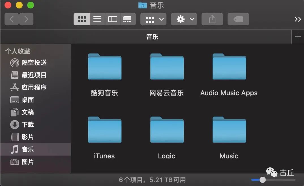Switch to icon view

coord(82,19)
